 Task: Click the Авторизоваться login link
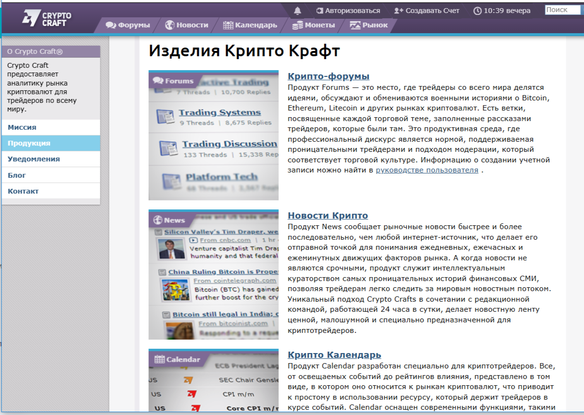tap(348, 11)
